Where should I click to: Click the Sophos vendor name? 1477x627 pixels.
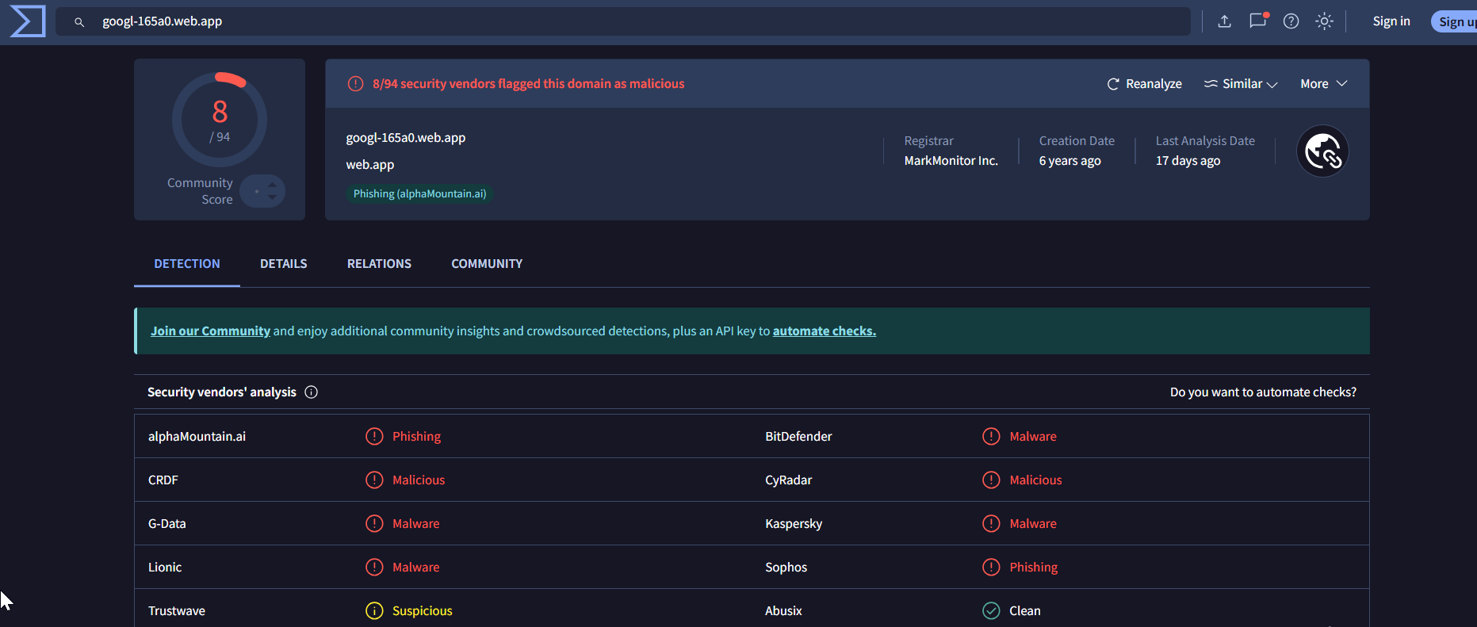click(x=786, y=568)
